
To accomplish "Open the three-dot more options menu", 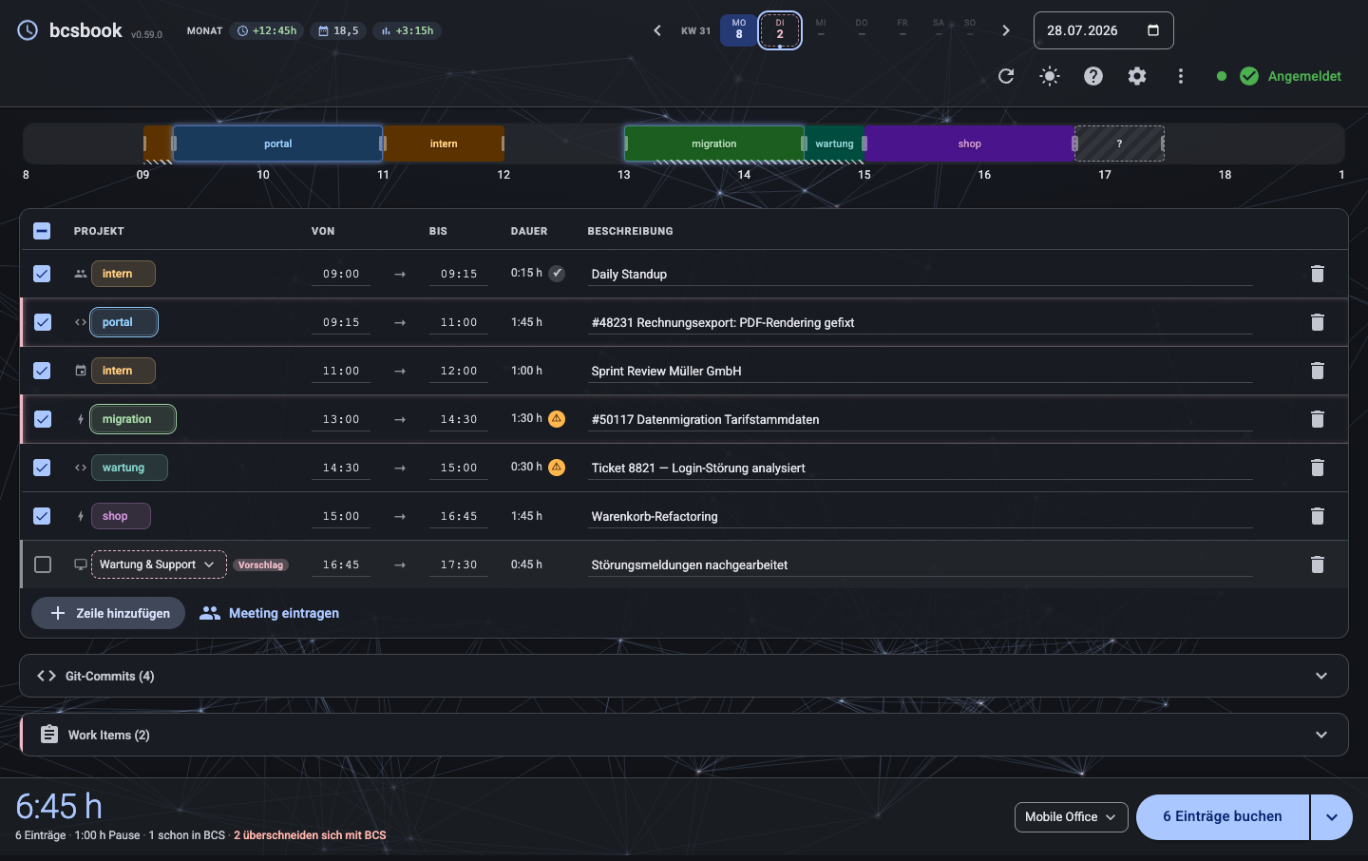I will click(1181, 76).
